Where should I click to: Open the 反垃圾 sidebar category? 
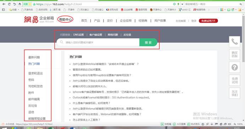click(x=33, y=106)
